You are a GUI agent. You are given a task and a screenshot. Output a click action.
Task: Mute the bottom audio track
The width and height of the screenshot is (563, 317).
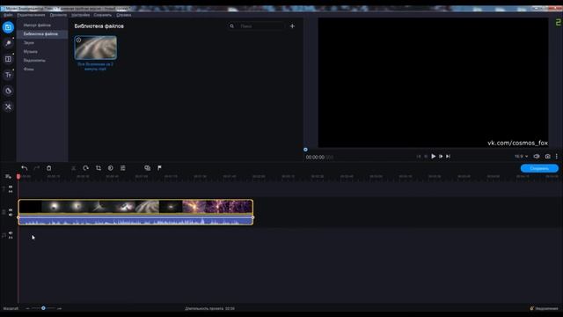[11, 232]
